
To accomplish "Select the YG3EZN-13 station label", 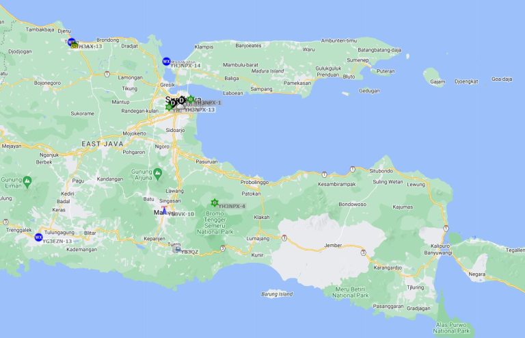I will pos(57,242).
